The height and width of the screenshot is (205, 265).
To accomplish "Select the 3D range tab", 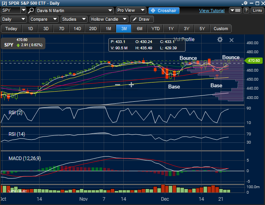I will click(46, 29).
